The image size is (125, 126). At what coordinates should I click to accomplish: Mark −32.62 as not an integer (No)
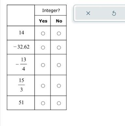pos(59,48)
